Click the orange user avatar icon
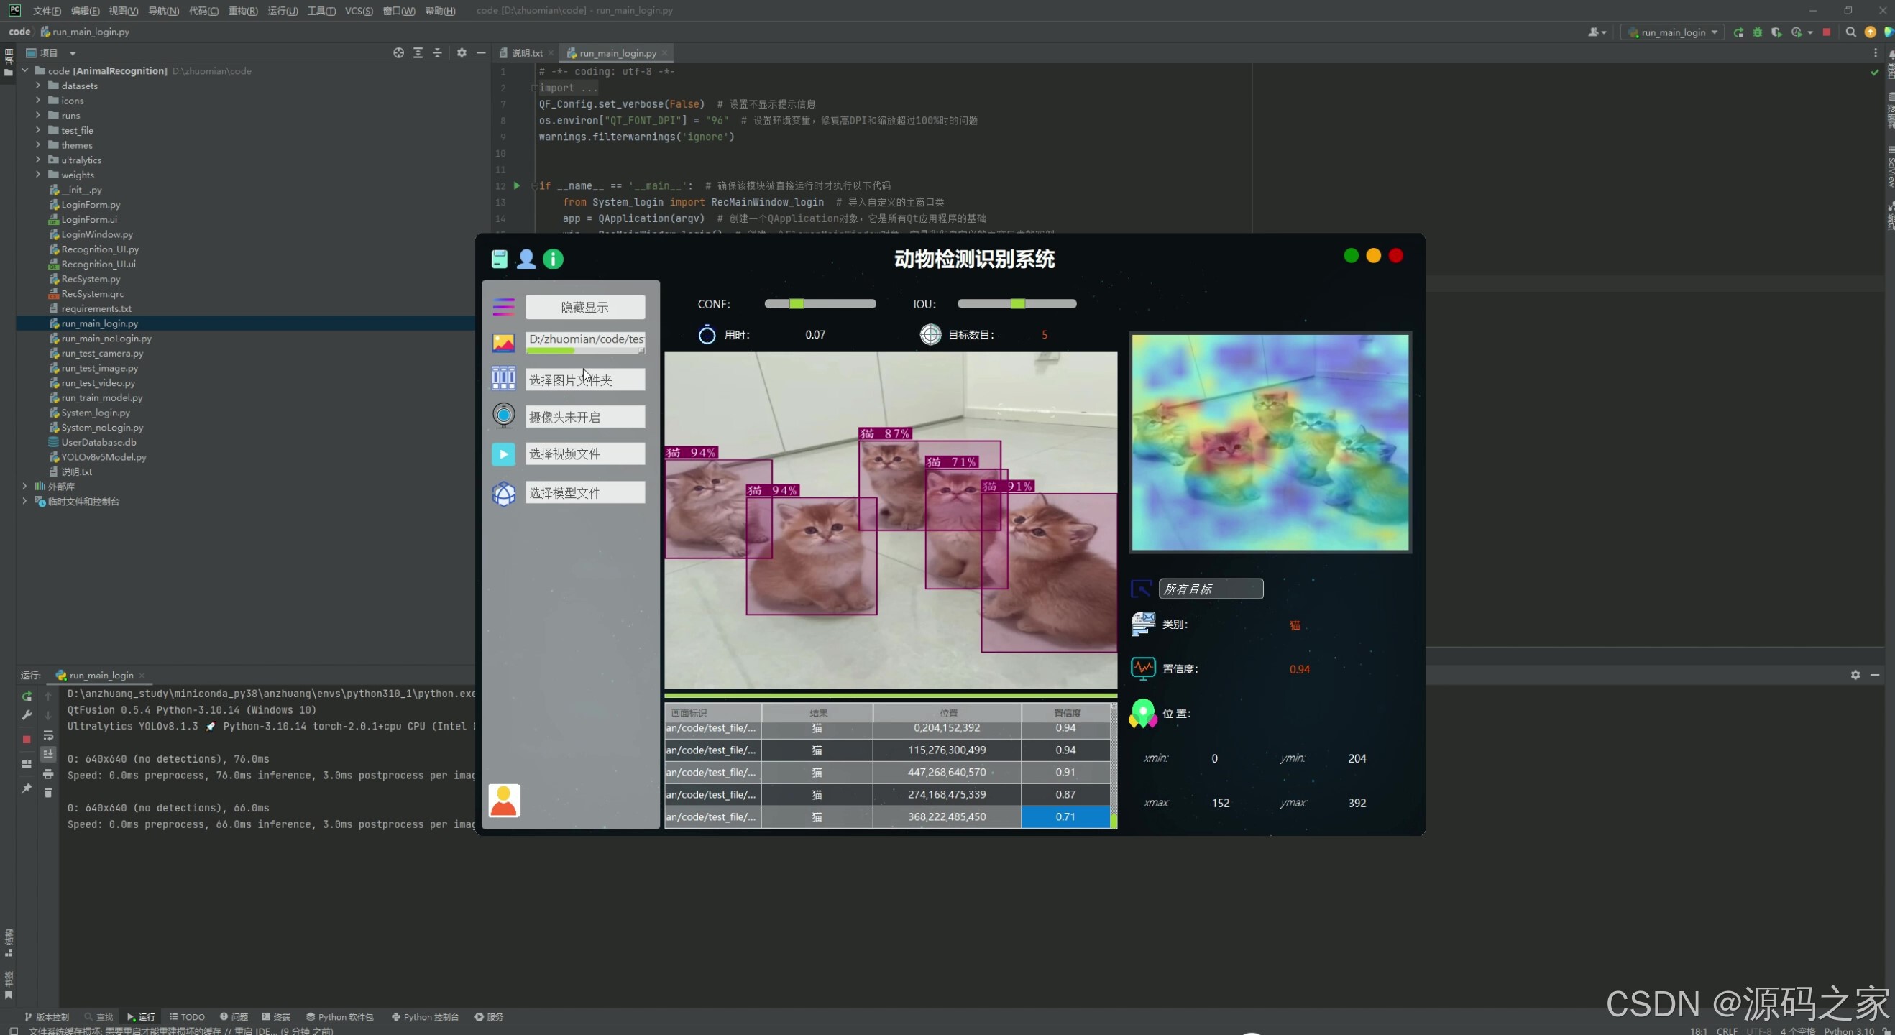Viewport: 1895px width, 1035px height. click(x=504, y=801)
